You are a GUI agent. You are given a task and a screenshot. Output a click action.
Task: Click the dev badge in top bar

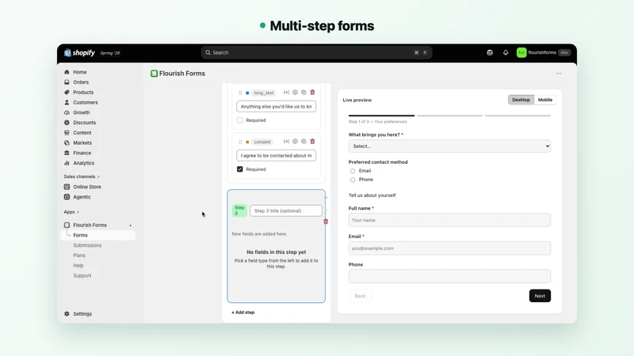[x=564, y=52]
